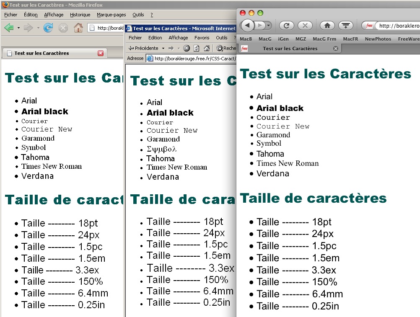The height and width of the screenshot is (317, 420).
Task: Open Firefox's forward history dropdown arrow
Action: point(38,28)
